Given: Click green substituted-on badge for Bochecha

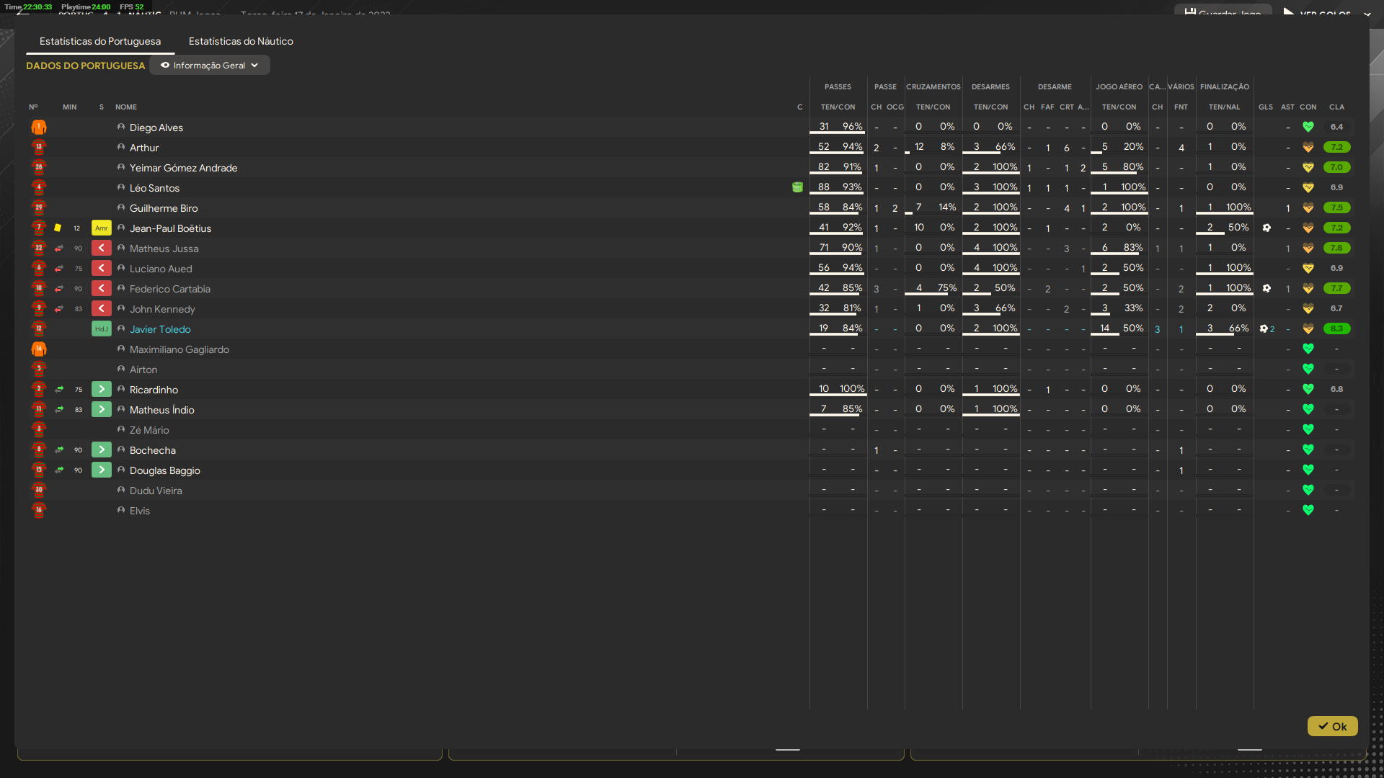Looking at the screenshot, I should pyautogui.click(x=102, y=450).
